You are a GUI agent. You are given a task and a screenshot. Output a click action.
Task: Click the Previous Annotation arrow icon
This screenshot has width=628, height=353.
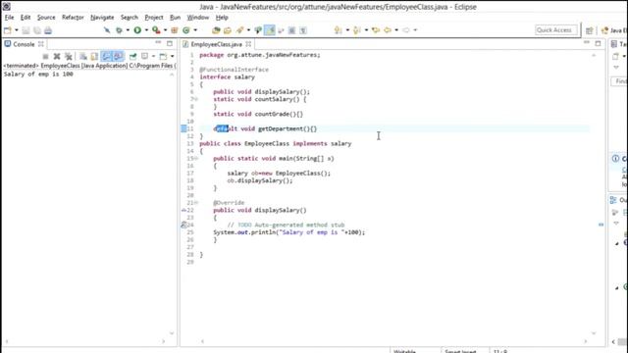click(x=357, y=30)
